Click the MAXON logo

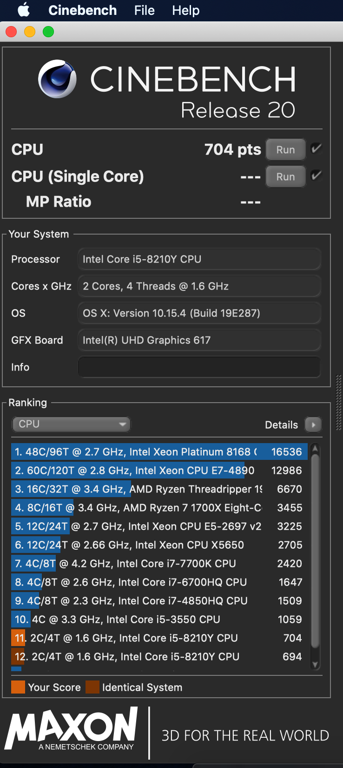[71, 728]
